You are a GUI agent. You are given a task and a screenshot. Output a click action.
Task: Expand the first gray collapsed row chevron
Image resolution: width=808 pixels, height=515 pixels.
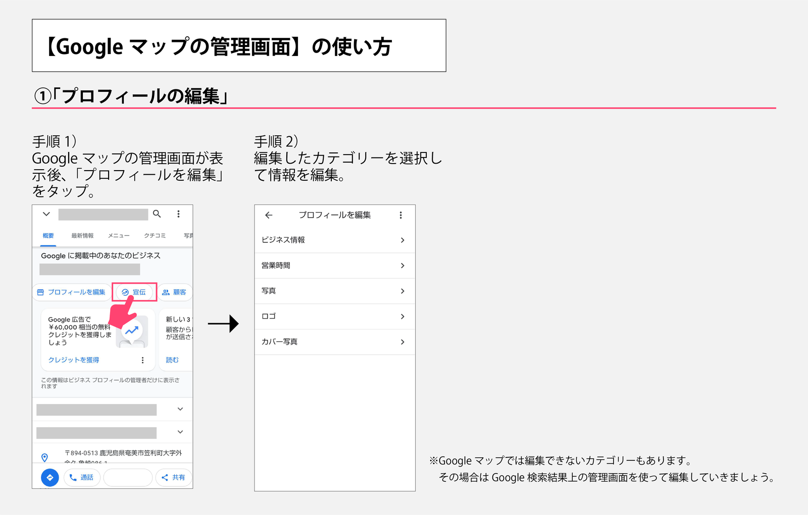click(x=180, y=409)
